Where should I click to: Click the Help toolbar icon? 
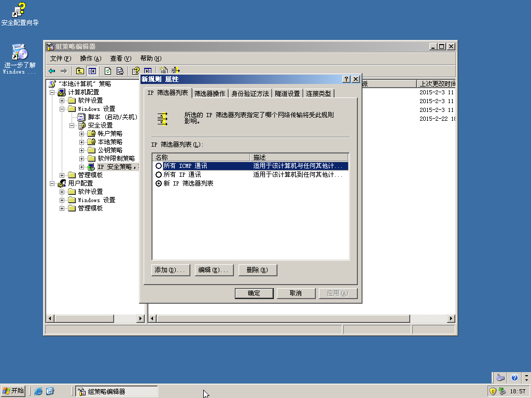pyautogui.click(x=136, y=70)
